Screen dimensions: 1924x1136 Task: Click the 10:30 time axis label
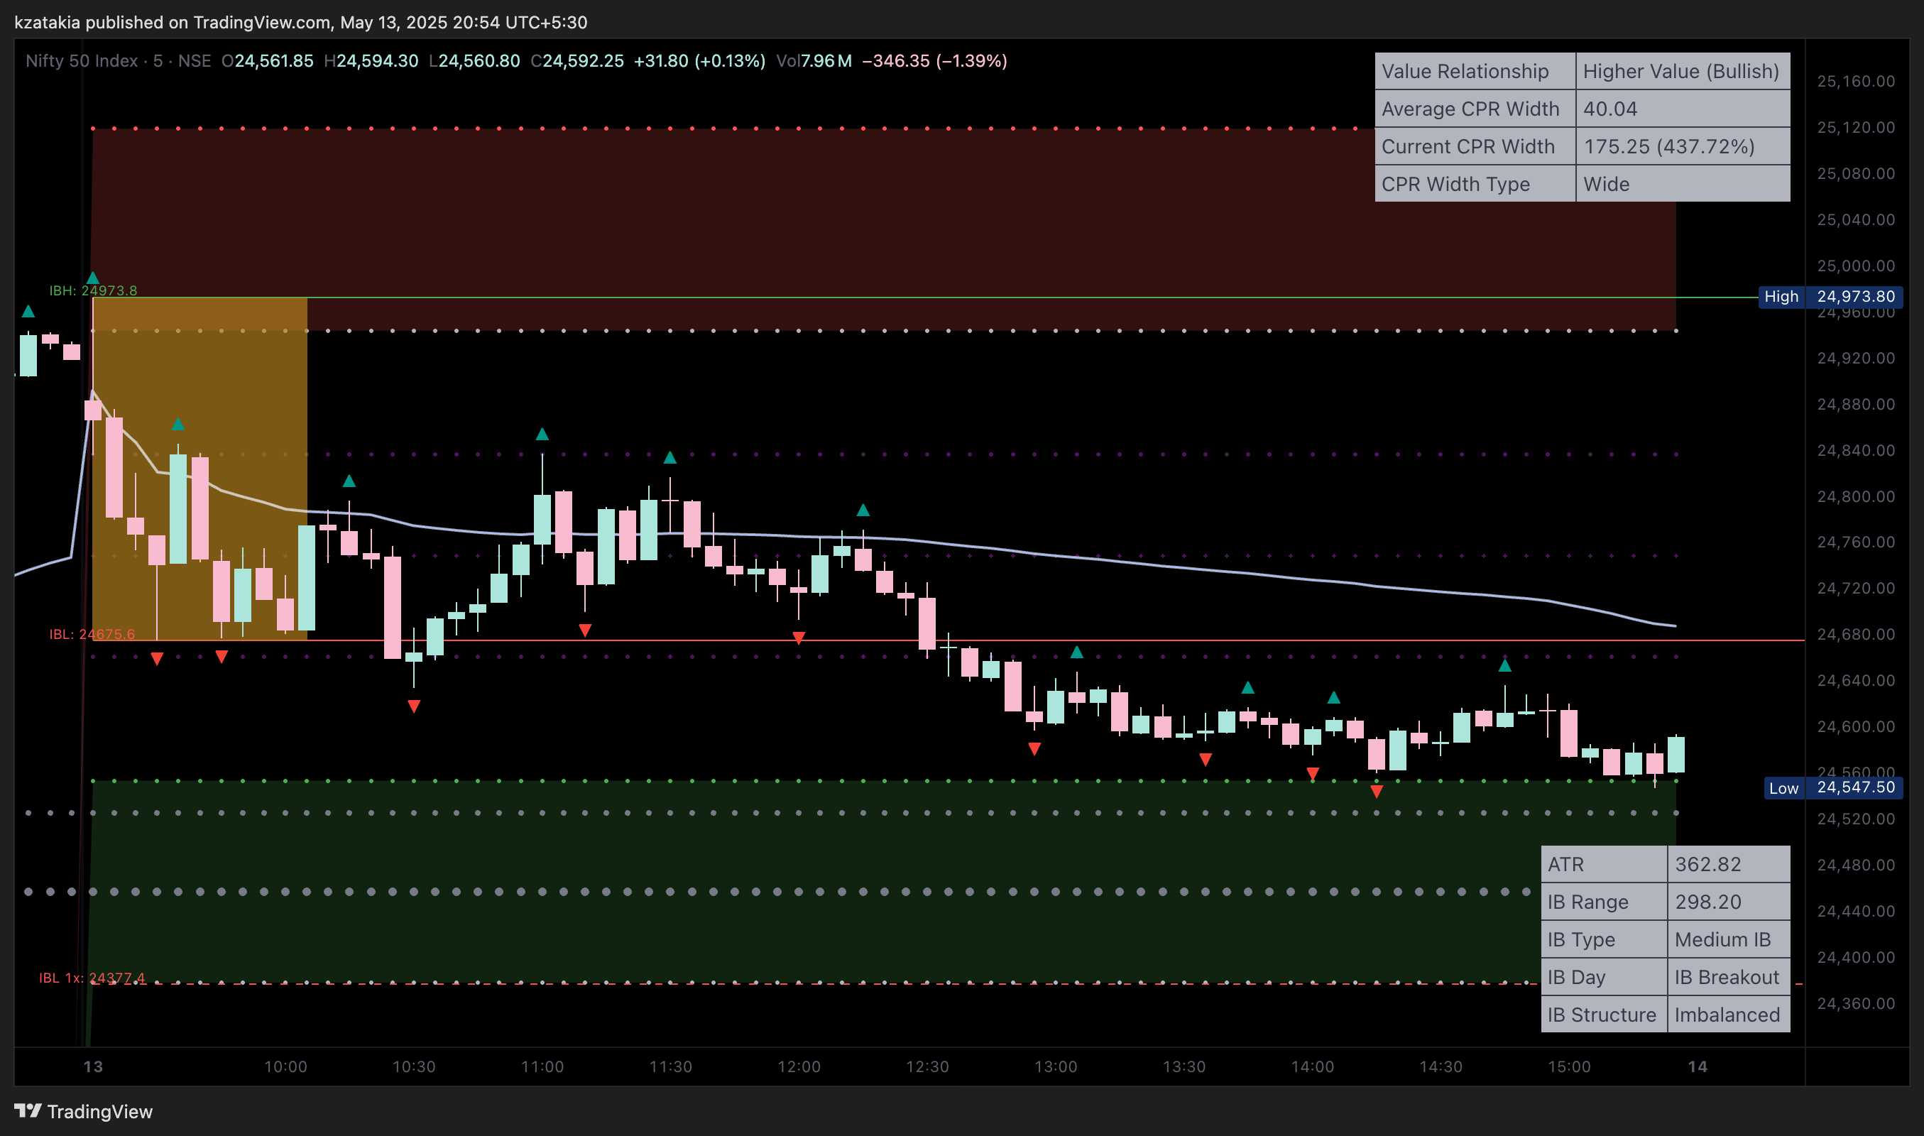(x=414, y=1067)
